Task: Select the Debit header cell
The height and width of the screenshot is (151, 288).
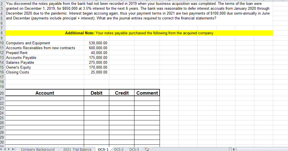Action: point(96,93)
